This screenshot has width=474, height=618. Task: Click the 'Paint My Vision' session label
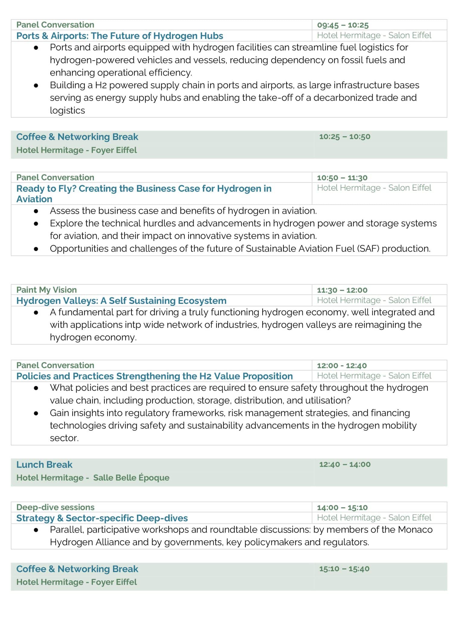46,290
